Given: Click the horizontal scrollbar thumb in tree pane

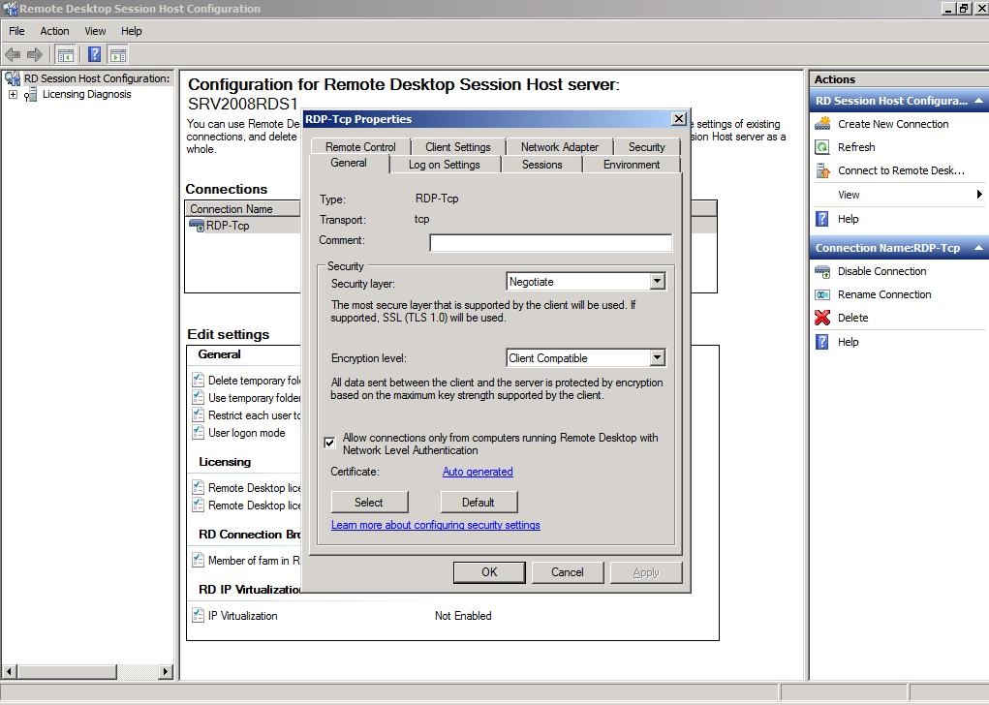Looking at the screenshot, I should tap(67, 671).
